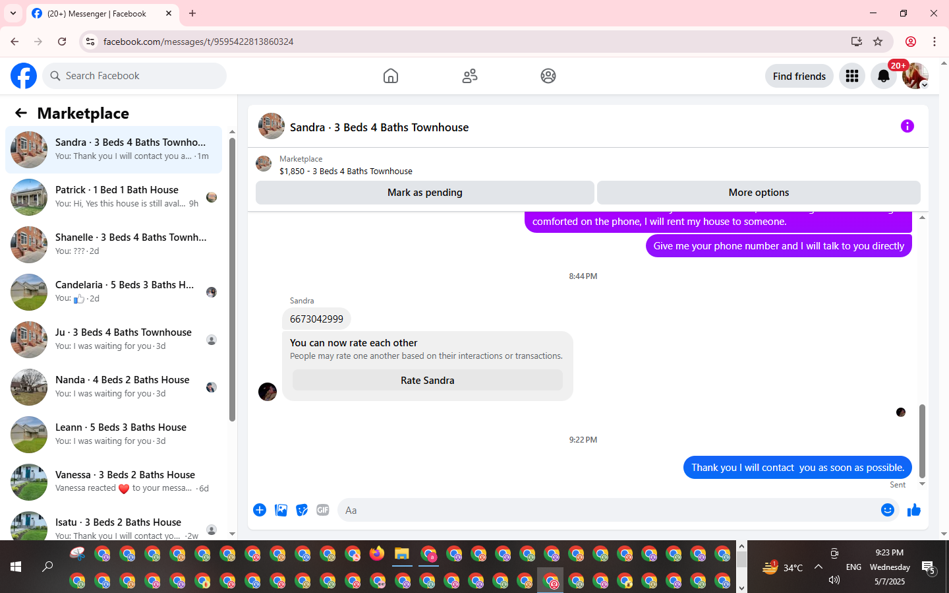The width and height of the screenshot is (949, 593).
Task: Open the Groups icon in top nav
Action: pos(548,76)
